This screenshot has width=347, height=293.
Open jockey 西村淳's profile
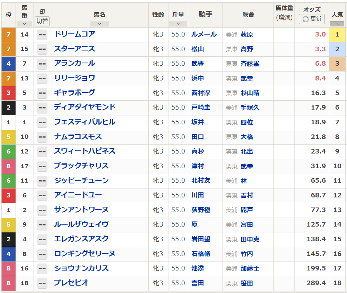pyautogui.click(x=201, y=92)
